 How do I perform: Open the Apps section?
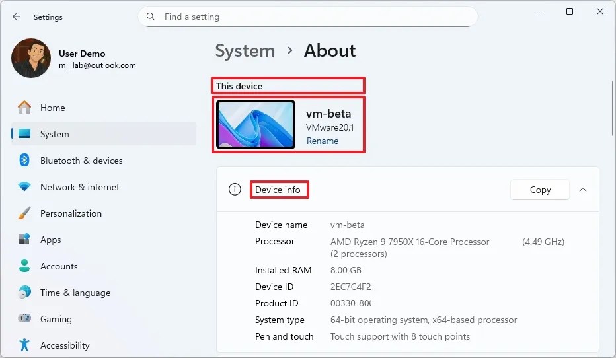(104, 240)
